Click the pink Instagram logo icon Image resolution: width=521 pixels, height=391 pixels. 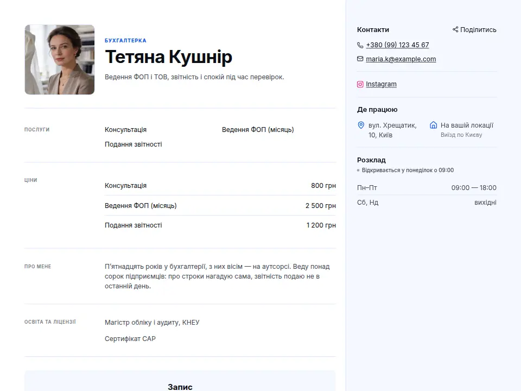(360, 84)
